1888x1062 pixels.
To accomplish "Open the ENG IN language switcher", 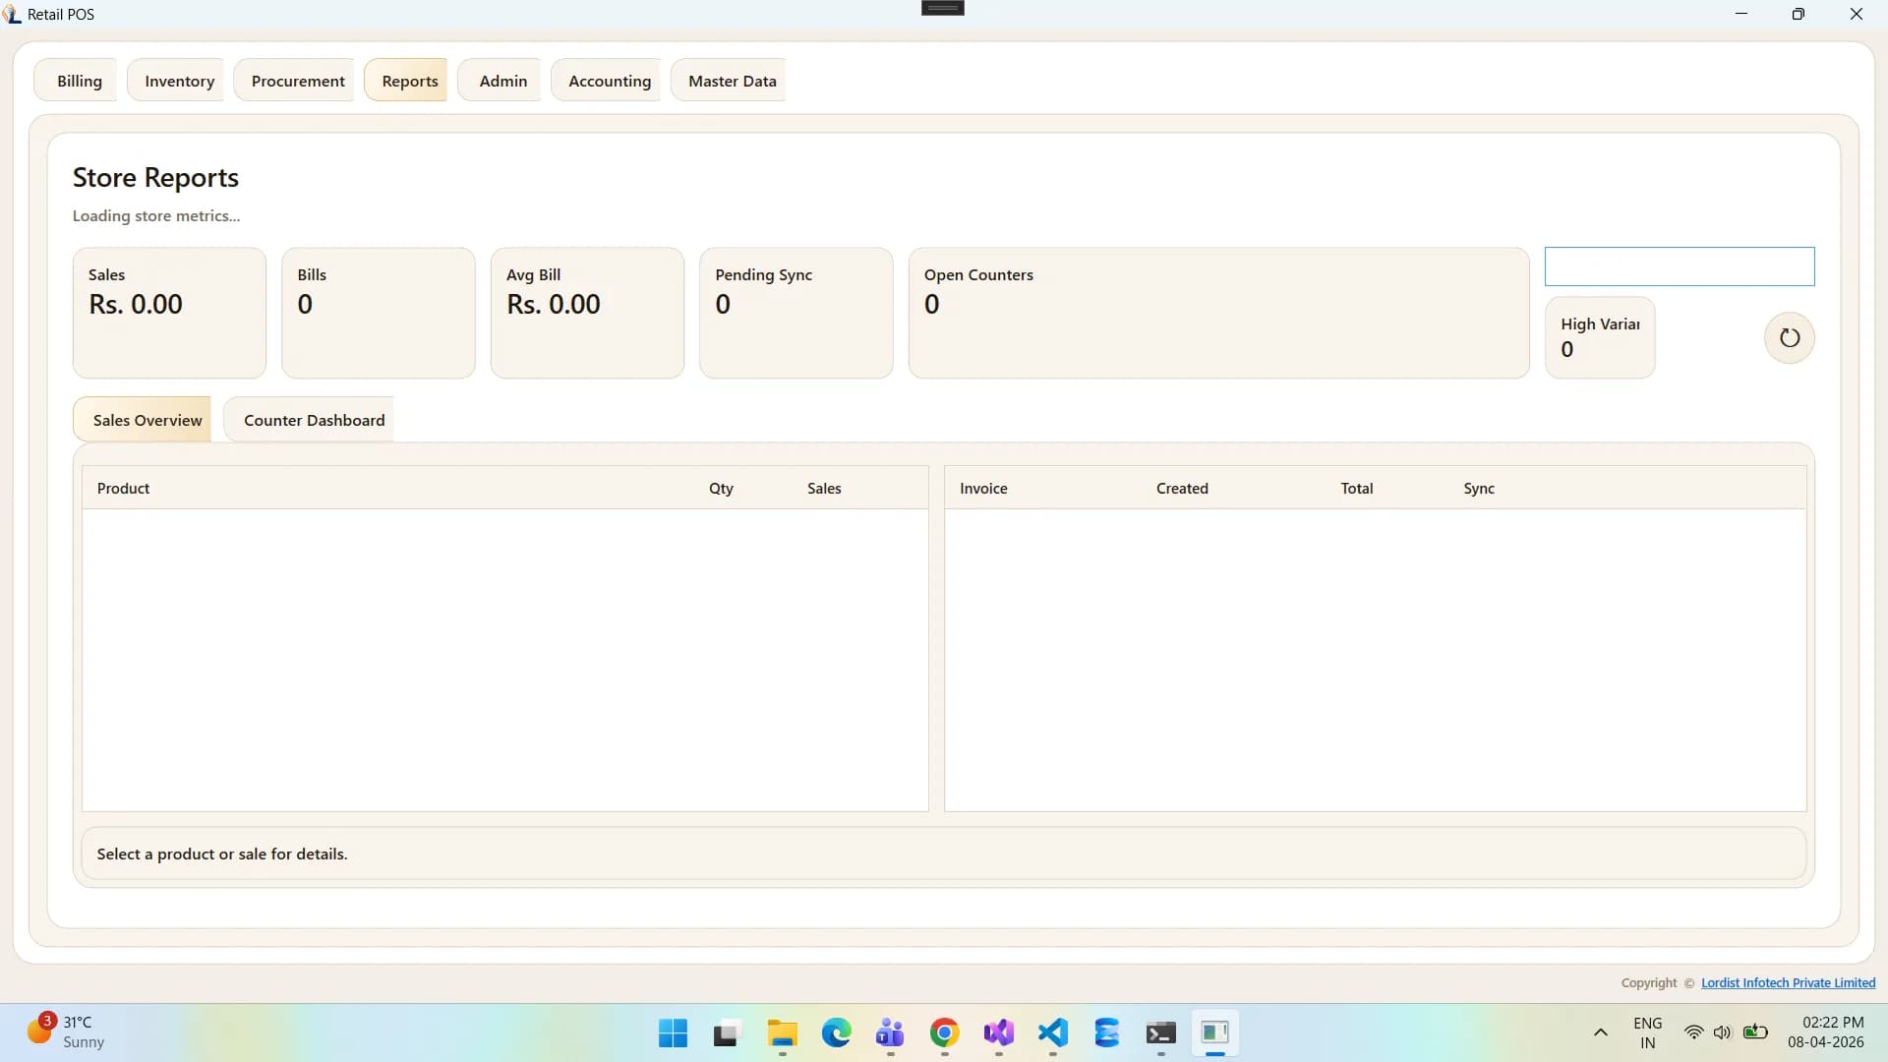I will click(x=1647, y=1032).
